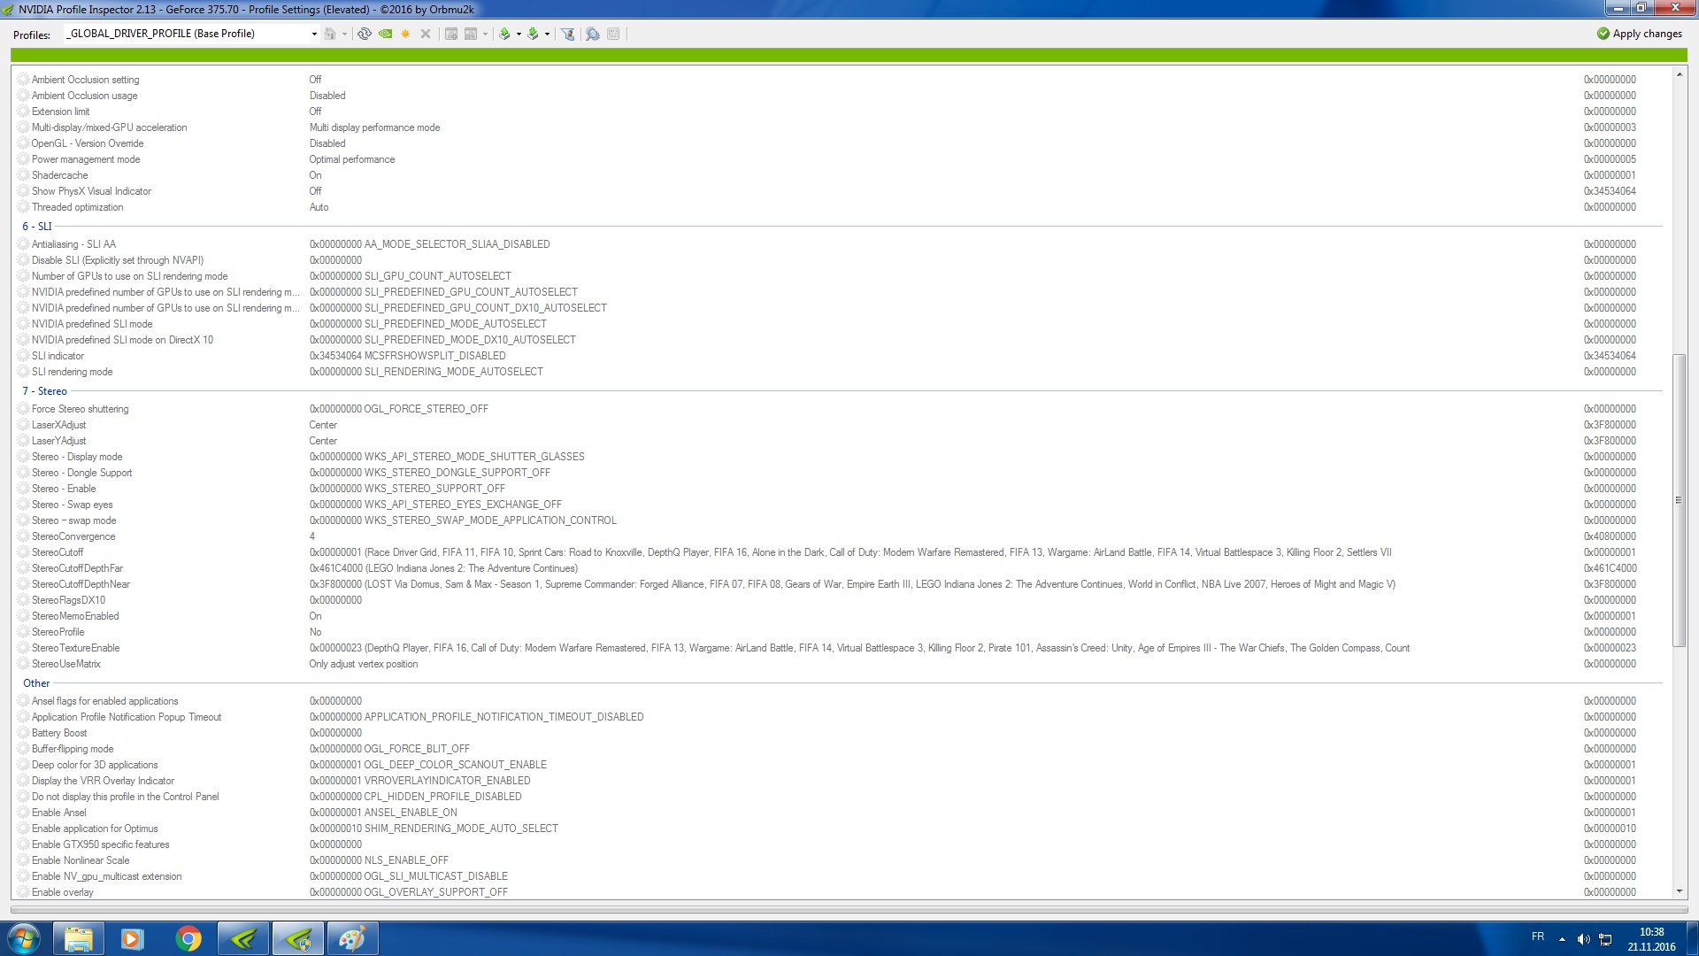The width and height of the screenshot is (1699, 956).
Task: Click the import profiles green arrow icon
Action: [533, 34]
